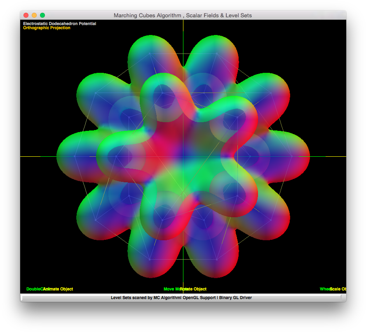Click the vertical axis line above the object
The width and height of the screenshot is (366, 332).
point(183,29)
